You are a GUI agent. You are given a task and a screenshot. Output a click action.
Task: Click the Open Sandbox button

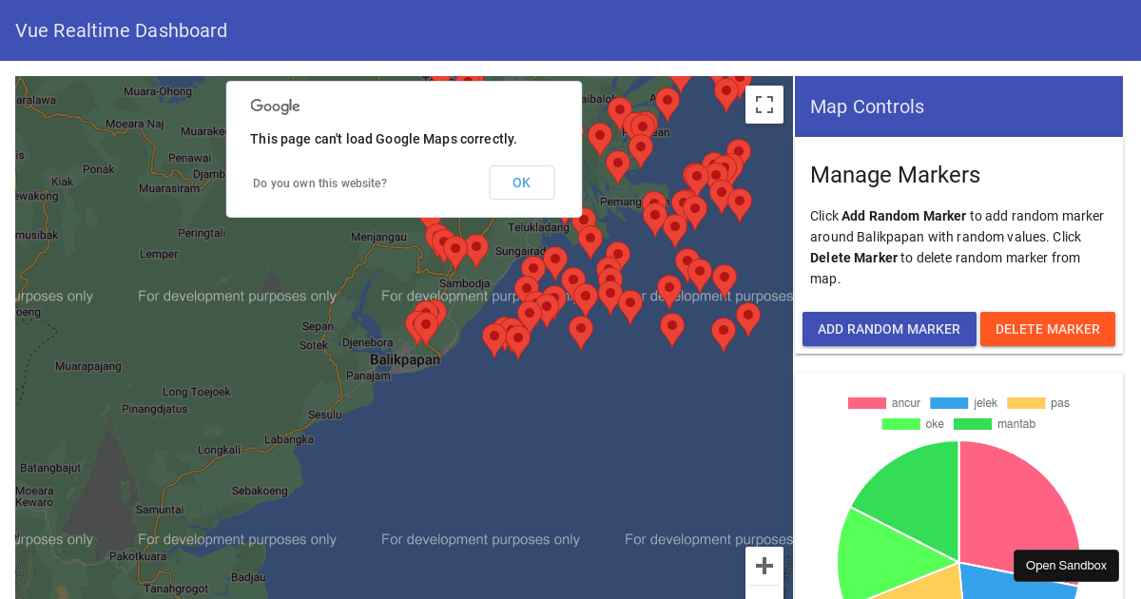1065,566
